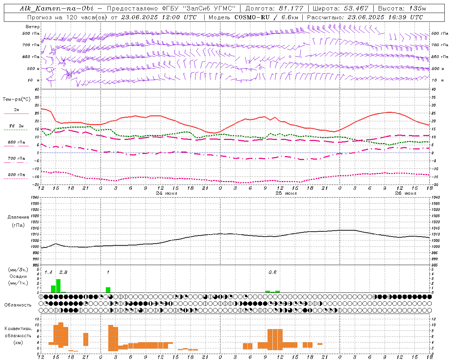Click the (мм/1ч.) precipitation unit label
Image resolution: width=450 pixels, height=360 pixels.
[x=18, y=283]
